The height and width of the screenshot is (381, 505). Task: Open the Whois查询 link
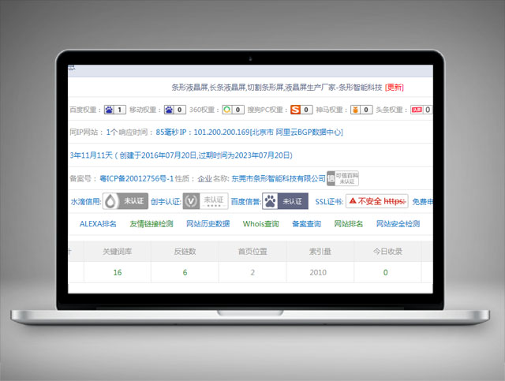(x=261, y=224)
